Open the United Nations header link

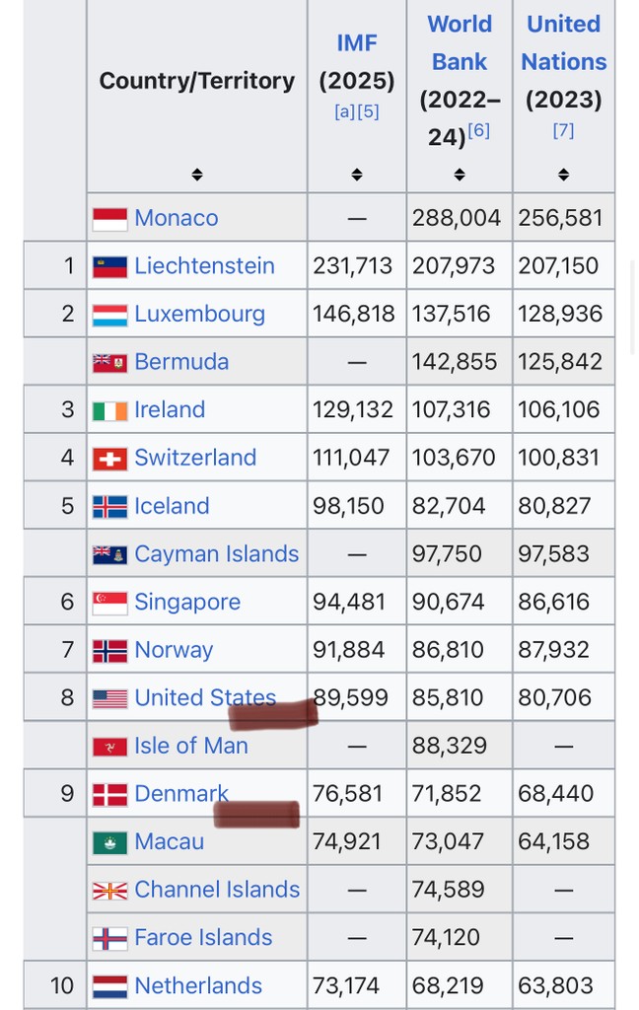coord(564,42)
